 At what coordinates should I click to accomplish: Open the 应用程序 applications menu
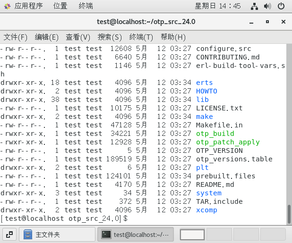28,6
